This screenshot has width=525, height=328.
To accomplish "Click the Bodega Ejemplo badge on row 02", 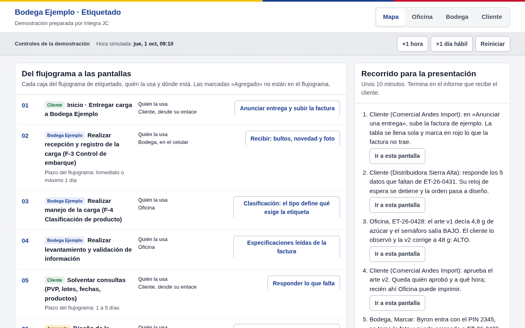I will (65, 135).
